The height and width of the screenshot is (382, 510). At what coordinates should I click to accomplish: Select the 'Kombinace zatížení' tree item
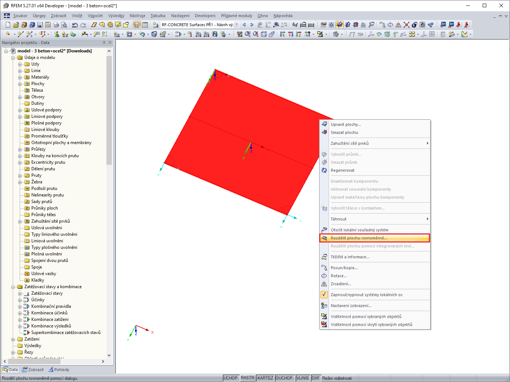point(50,319)
